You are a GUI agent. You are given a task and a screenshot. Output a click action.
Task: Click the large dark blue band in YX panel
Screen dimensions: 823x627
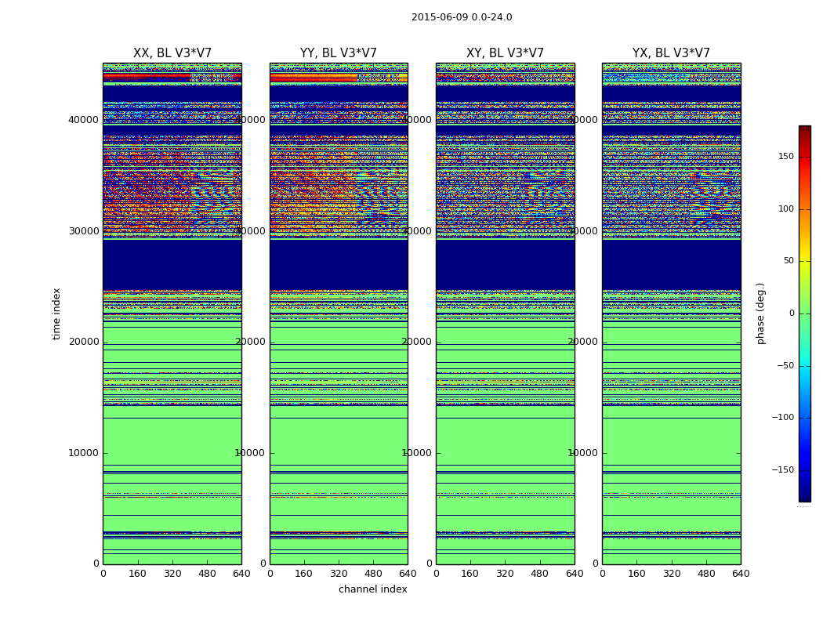(x=671, y=264)
